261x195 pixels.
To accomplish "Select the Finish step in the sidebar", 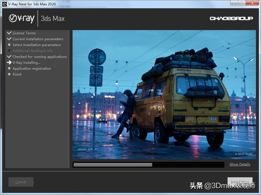I will [x=17, y=74].
